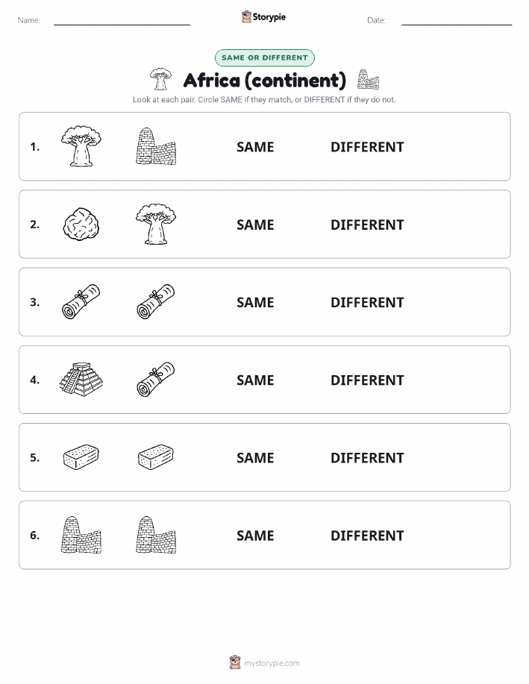Open the mystorypie.com footer link
The image size is (529, 684).
(x=272, y=663)
